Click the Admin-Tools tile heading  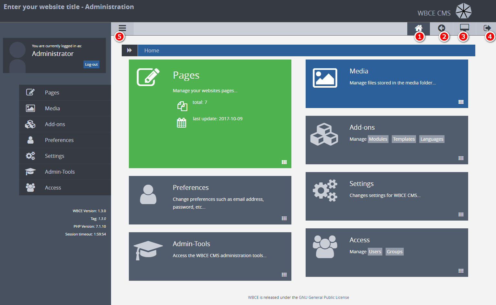pos(191,244)
